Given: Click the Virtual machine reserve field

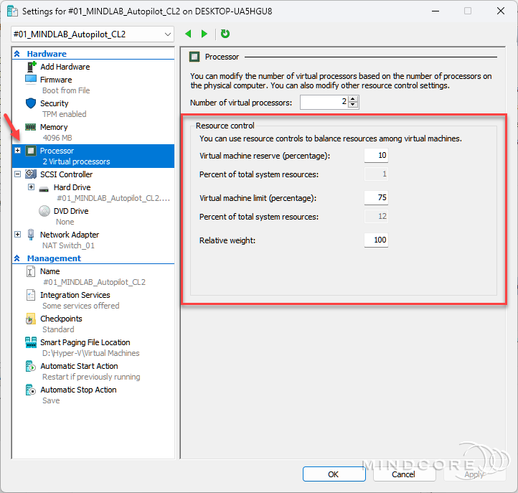Looking at the screenshot, I should click(x=376, y=155).
